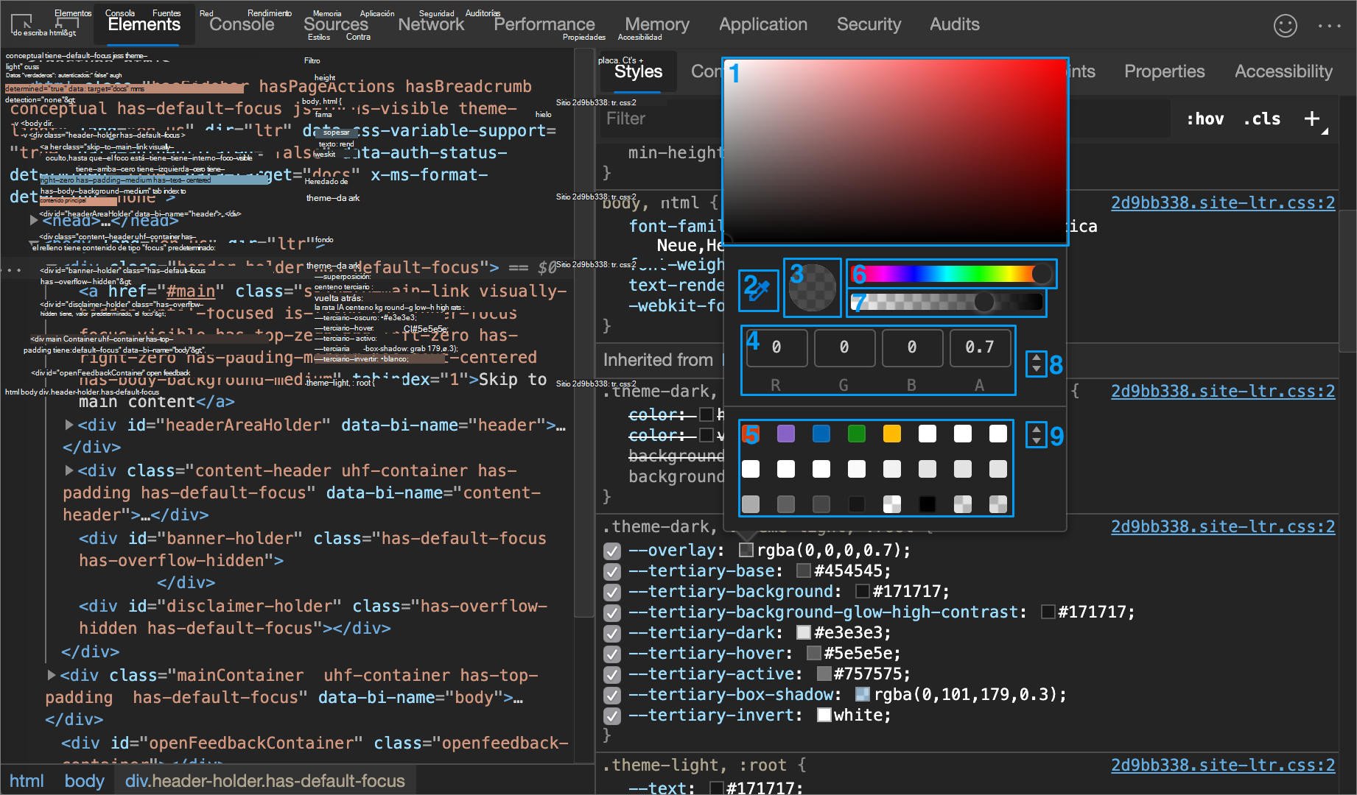Open the 2d9bb338.site-ltr.css:2 source link
This screenshot has height=795, width=1357.
tap(1222, 202)
